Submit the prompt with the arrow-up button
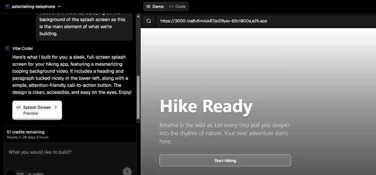The image size is (376, 175). (x=127, y=171)
